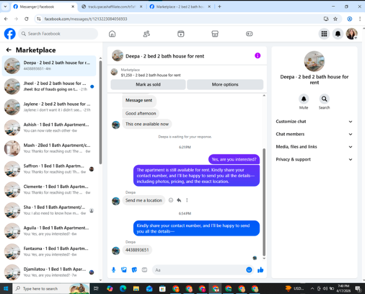Click the Mark as sold button
The width and height of the screenshot is (365, 294).
(x=148, y=84)
